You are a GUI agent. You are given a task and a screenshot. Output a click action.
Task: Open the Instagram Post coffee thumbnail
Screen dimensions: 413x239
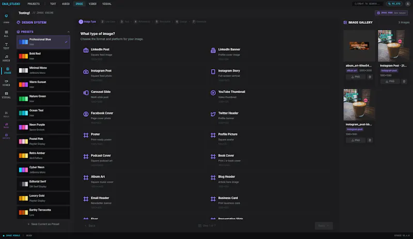coord(393,45)
